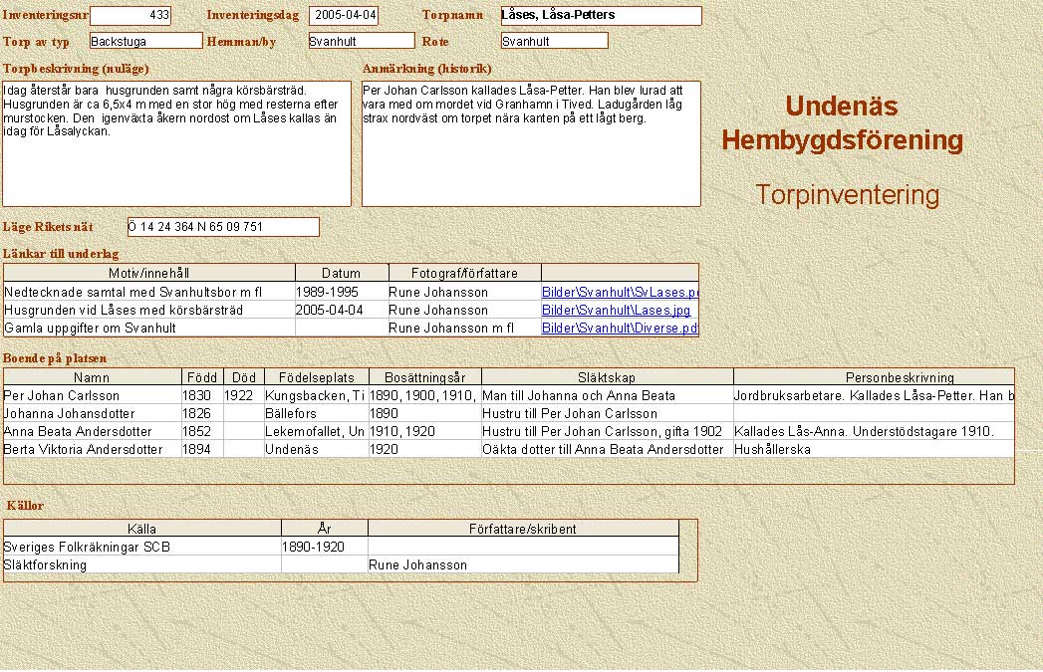Open the Lases.jpg image link
Viewport: 1043px width, 672px height.
coord(615,311)
